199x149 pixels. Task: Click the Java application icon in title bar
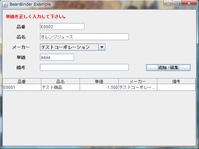tap(5, 4)
